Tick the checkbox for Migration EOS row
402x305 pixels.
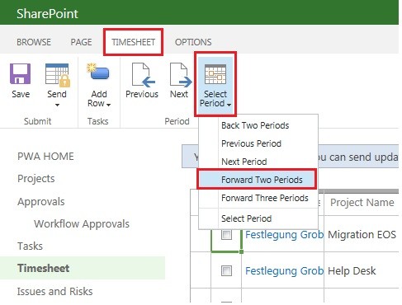(x=226, y=235)
